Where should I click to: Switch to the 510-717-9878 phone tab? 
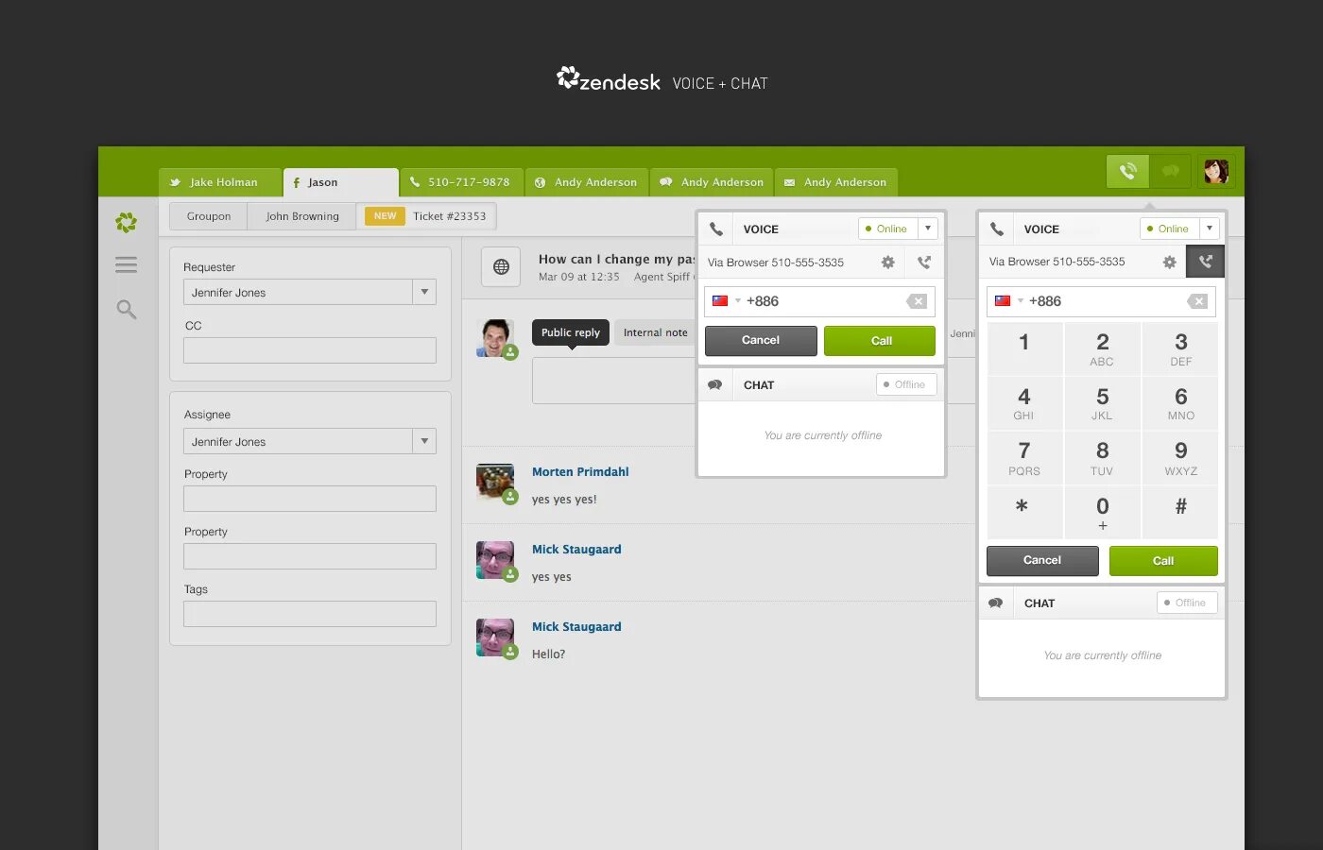click(461, 182)
